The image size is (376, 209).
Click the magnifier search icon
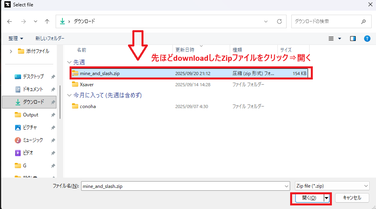[364, 21]
